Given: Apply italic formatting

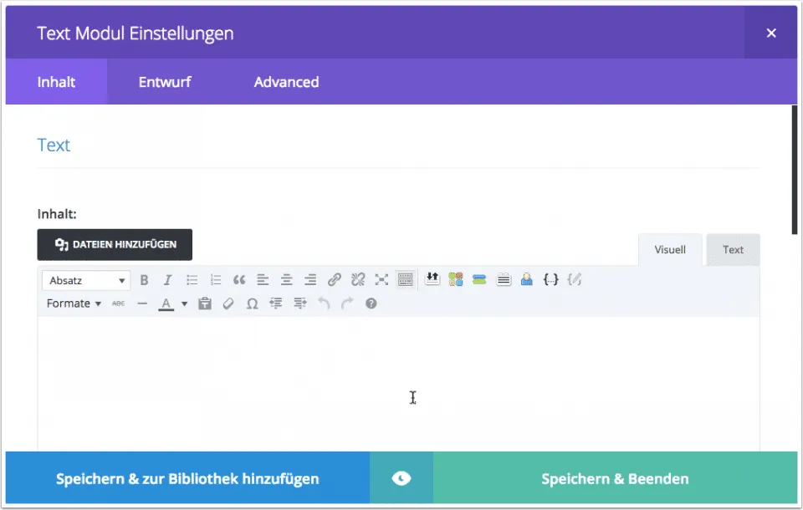Looking at the screenshot, I should (167, 280).
